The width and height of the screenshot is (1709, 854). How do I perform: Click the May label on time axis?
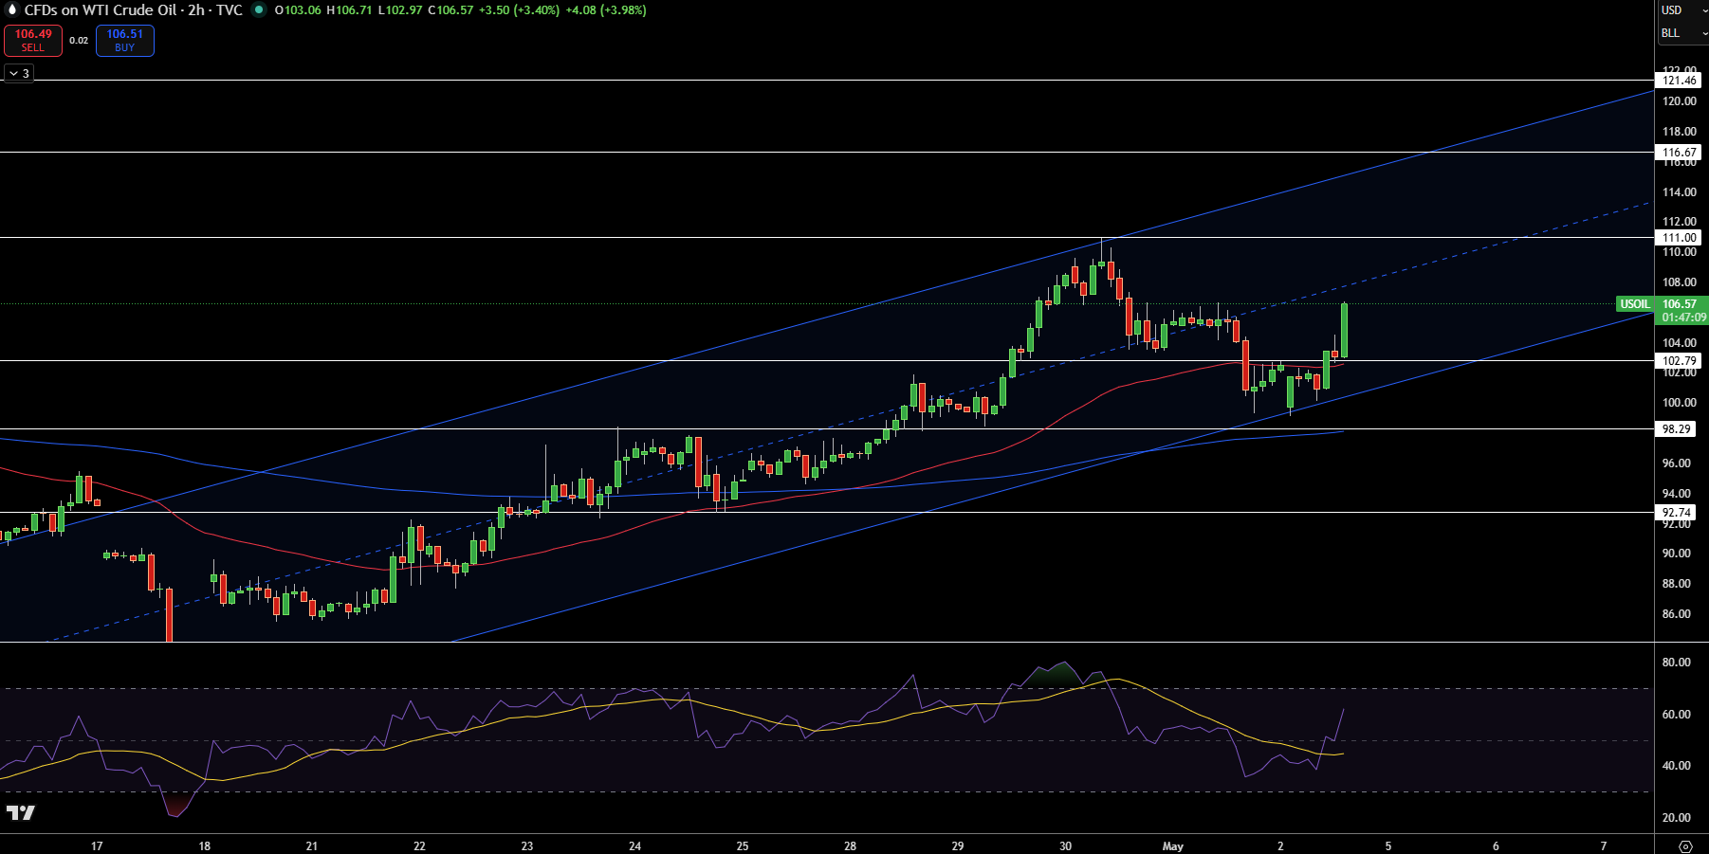point(1173,846)
